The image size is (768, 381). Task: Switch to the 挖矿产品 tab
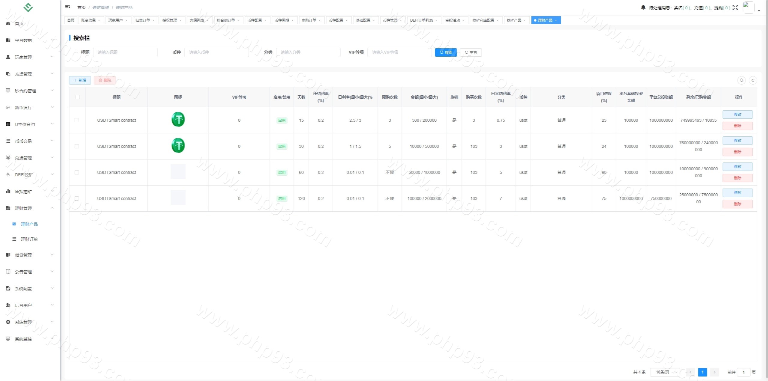(514, 20)
